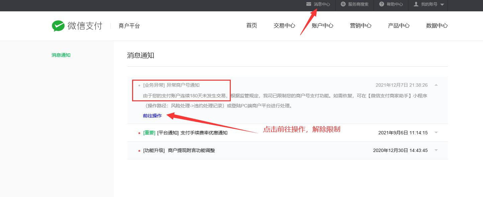Screen dimensions: 483x197
Task: Open 服务商搜索 text in top bar
Action: (358, 4)
